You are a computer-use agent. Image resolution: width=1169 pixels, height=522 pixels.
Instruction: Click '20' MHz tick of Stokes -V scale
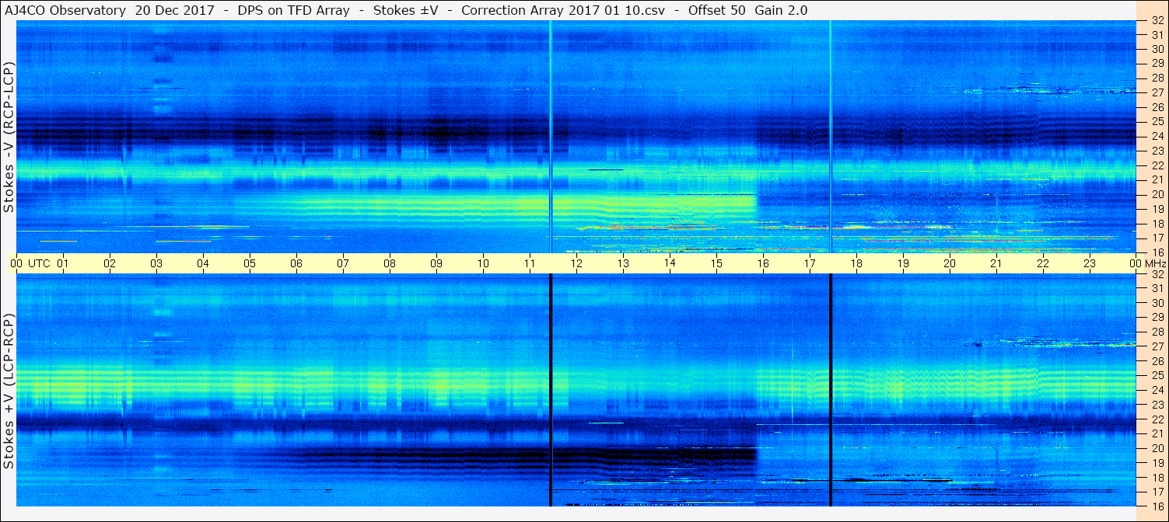pyautogui.click(x=1157, y=194)
